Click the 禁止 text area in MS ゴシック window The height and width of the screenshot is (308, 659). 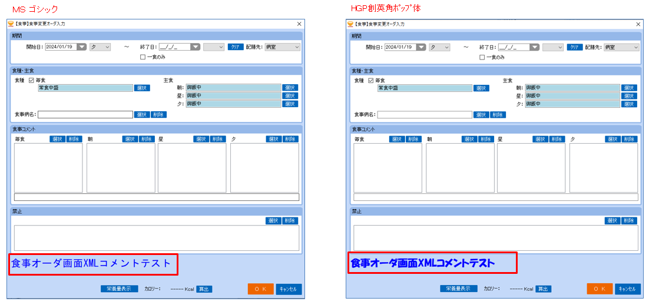coord(156,238)
